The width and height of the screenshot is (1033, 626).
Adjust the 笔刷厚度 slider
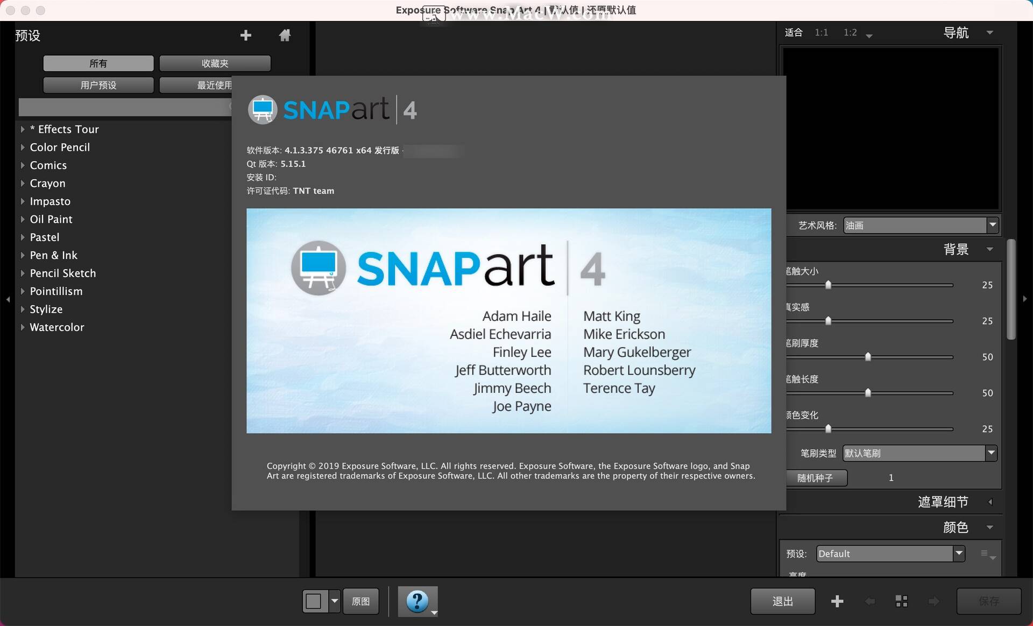pos(868,357)
